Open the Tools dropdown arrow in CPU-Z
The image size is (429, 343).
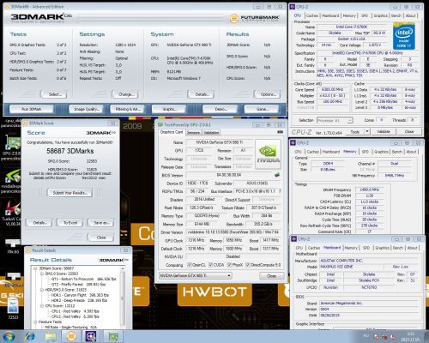pyautogui.click(x=367, y=131)
